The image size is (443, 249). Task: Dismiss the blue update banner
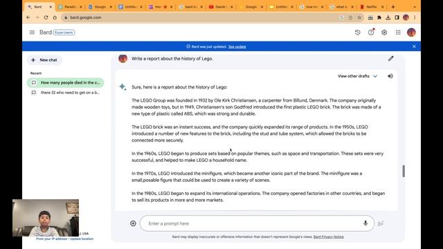414,46
